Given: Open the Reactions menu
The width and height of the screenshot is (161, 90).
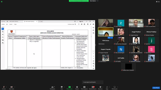Looking at the screenshot, I should [x=100, y=87].
